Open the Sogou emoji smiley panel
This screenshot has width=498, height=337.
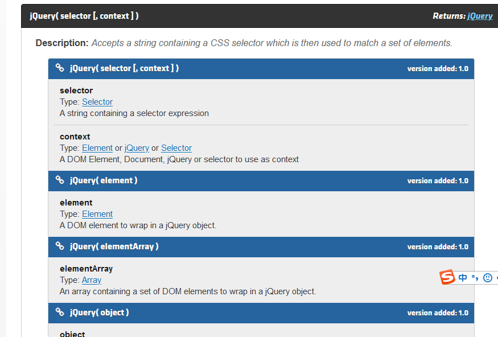487,278
